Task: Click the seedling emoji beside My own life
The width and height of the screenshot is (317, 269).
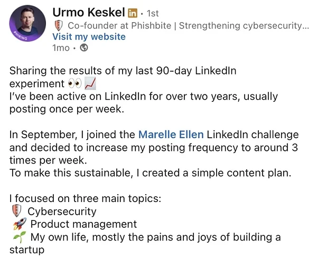Action: [x=17, y=237]
